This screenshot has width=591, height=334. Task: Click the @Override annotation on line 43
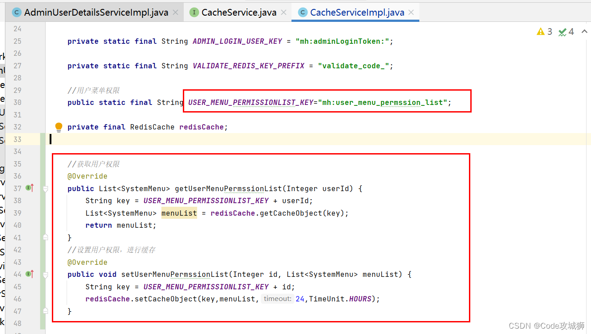(88, 262)
